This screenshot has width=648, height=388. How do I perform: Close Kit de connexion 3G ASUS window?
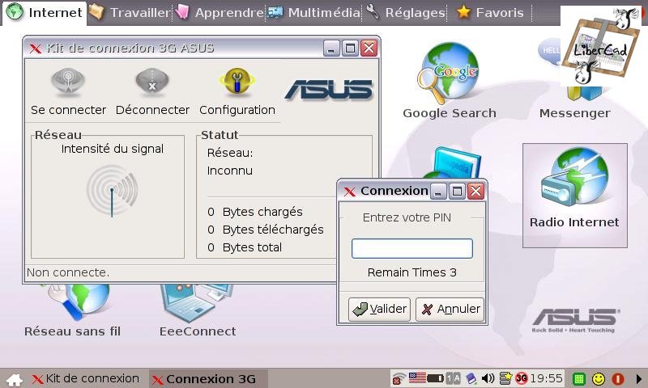pyautogui.click(x=369, y=48)
